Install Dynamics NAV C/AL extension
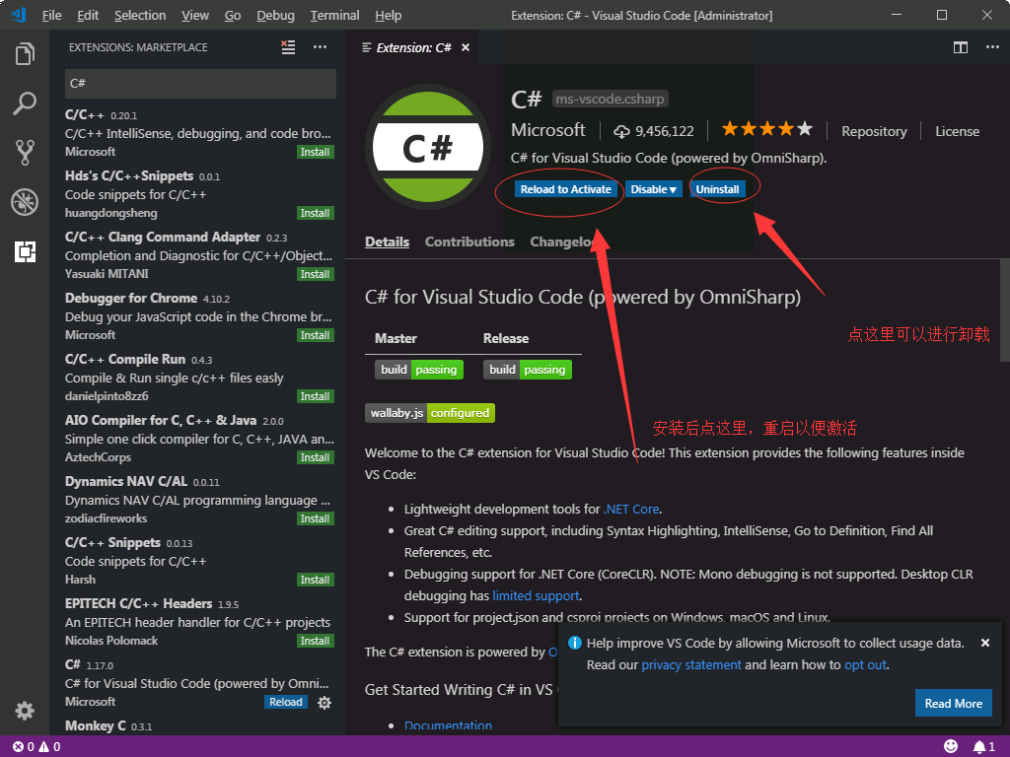This screenshot has width=1010, height=757. (315, 518)
